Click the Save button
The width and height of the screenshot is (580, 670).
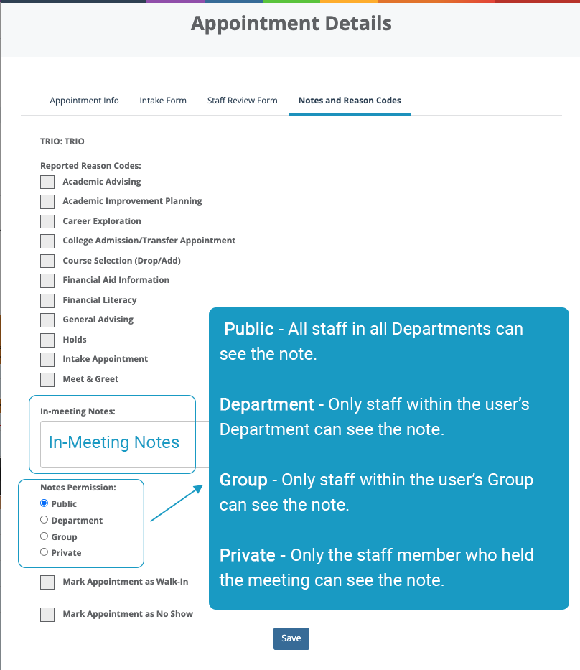[291, 638]
